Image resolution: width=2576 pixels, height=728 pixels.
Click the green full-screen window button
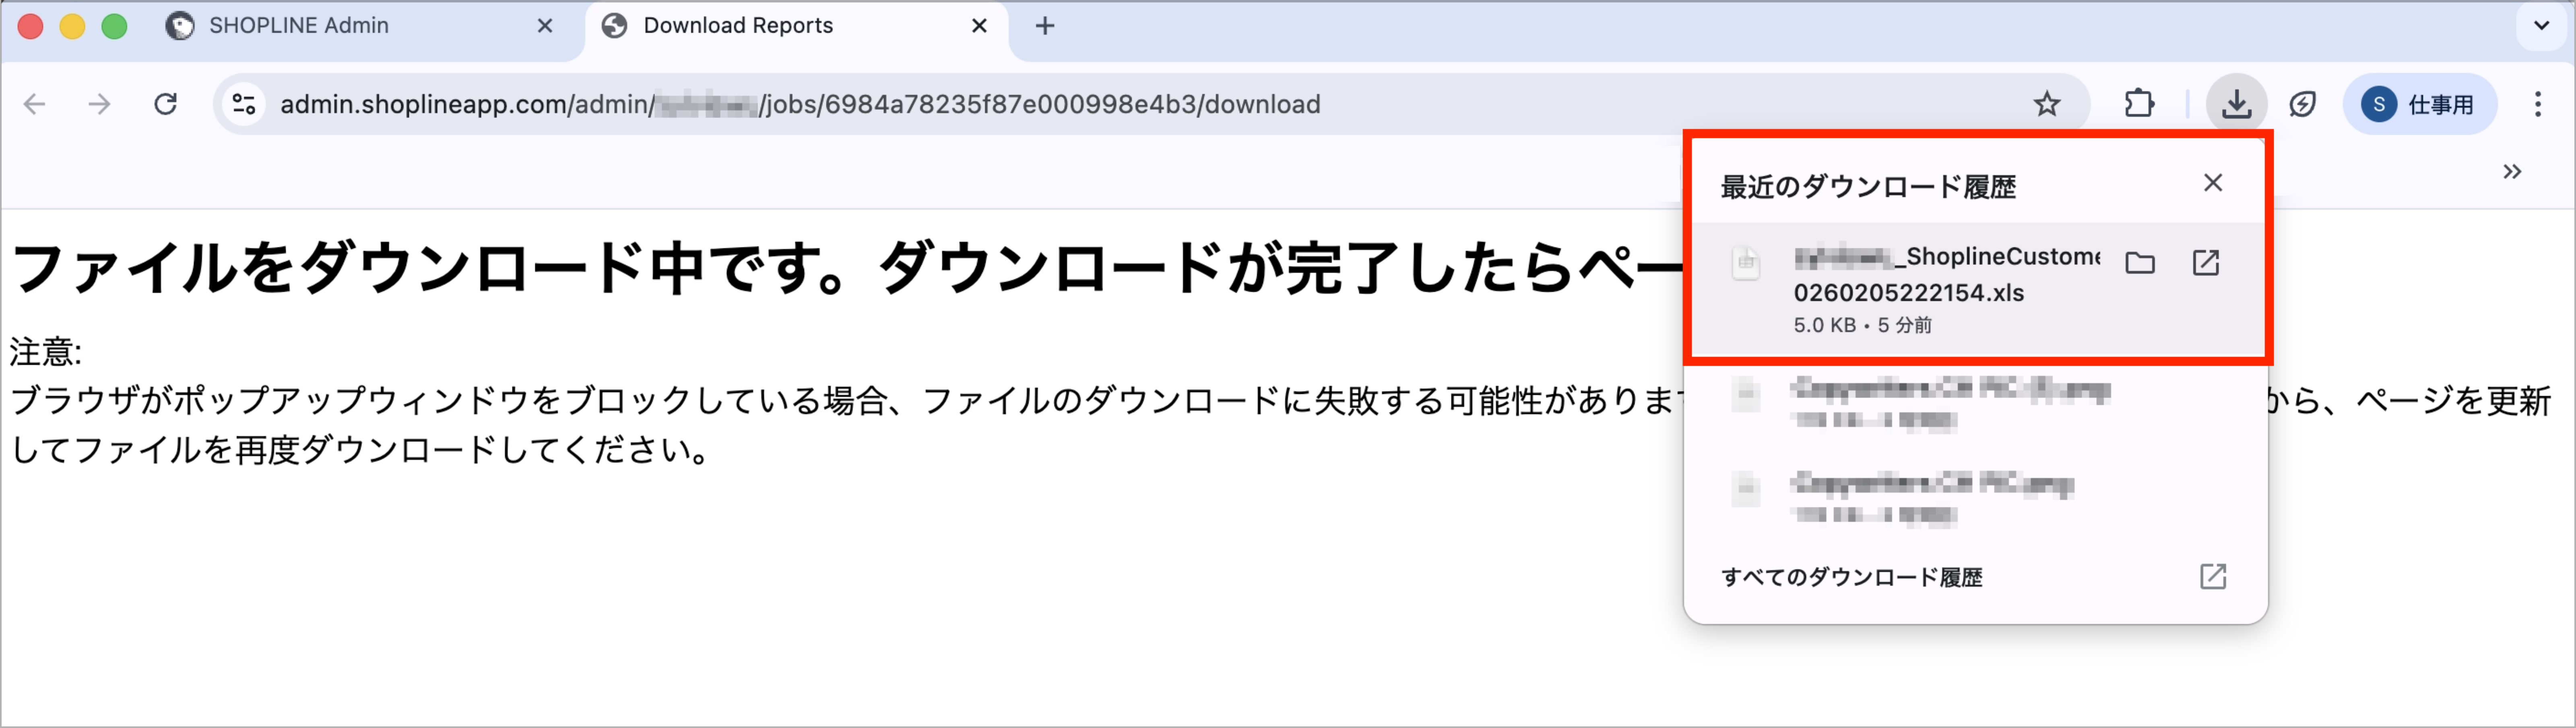point(114,26)
